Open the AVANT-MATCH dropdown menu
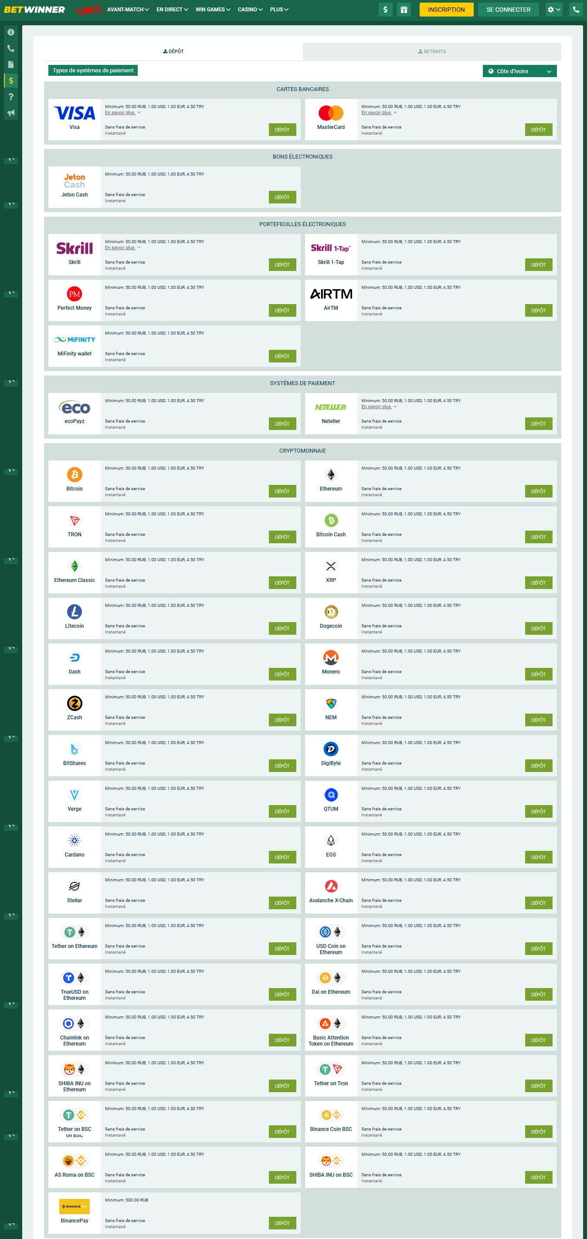 point(128,10)
